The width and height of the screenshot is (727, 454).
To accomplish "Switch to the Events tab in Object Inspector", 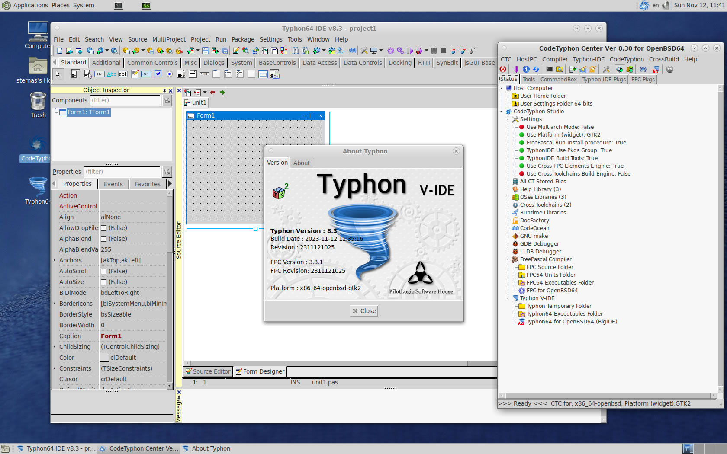I will coord(113,184).
